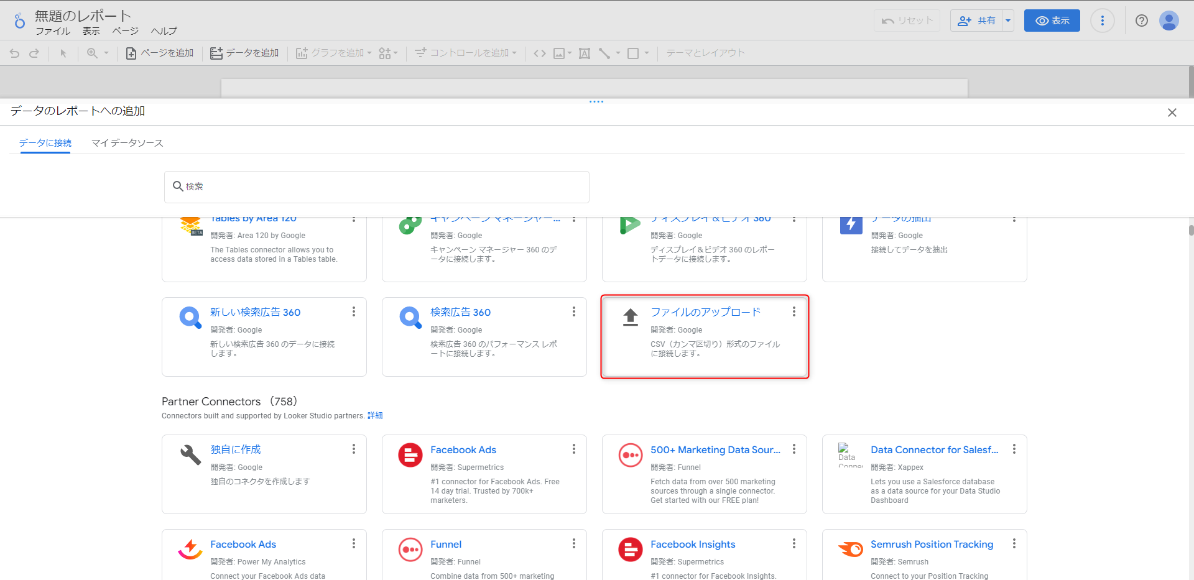This screenshot has height=580, width=1194.
Task: Open the Funnel connector title
Action: [446, 545]
